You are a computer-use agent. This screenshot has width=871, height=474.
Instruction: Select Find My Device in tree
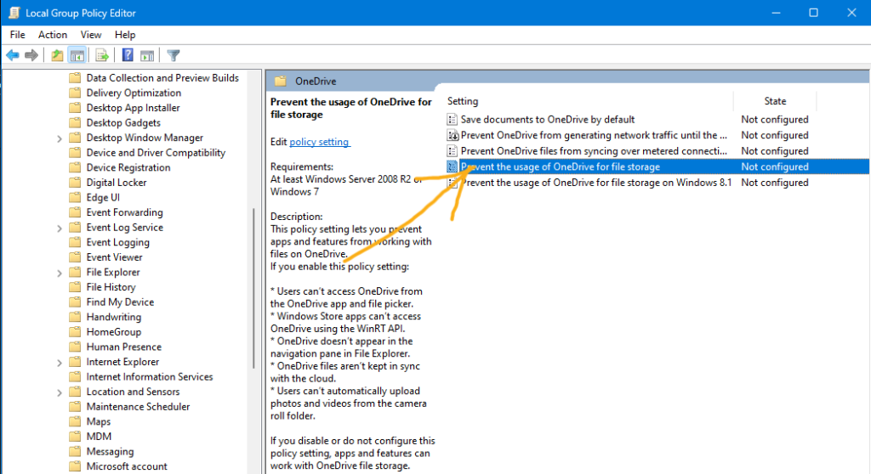[x=120, y=302]
